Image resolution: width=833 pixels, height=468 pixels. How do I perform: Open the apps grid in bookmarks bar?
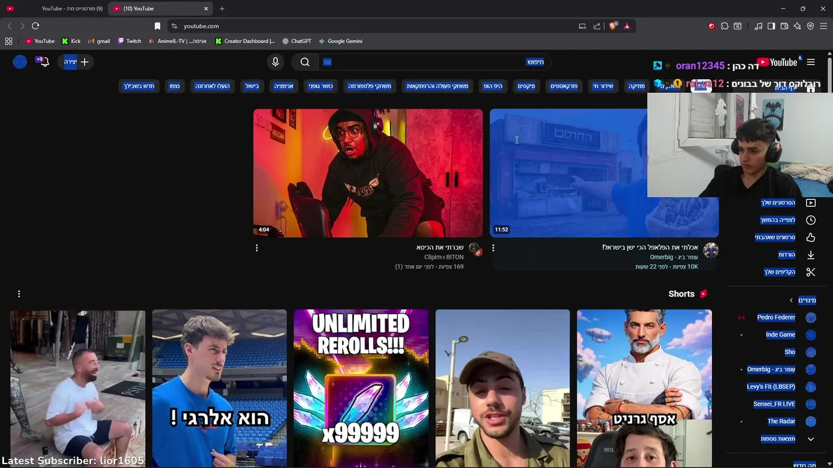tap(8, 41)
